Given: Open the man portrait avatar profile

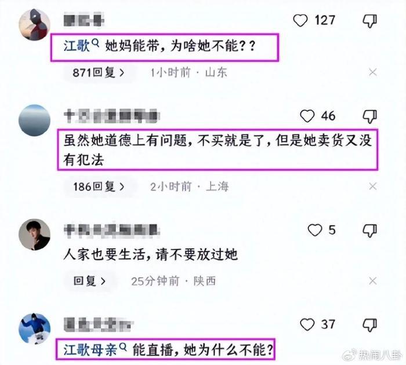Looking at the screenshot, I should 34,235.
